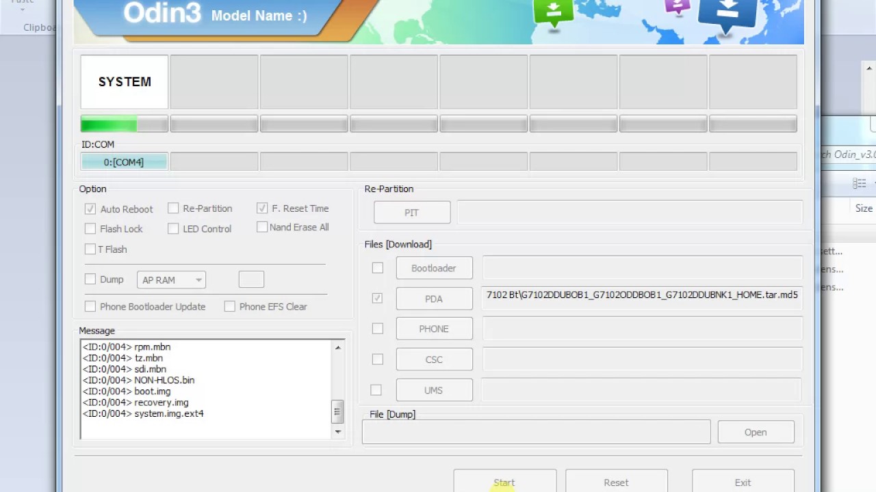
Task: Enable the Re-Partition checkbox
Action: coord(173,208)
